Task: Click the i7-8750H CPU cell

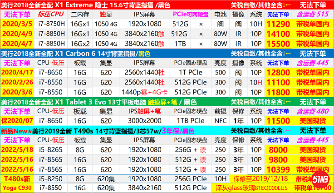Action: 51,24
